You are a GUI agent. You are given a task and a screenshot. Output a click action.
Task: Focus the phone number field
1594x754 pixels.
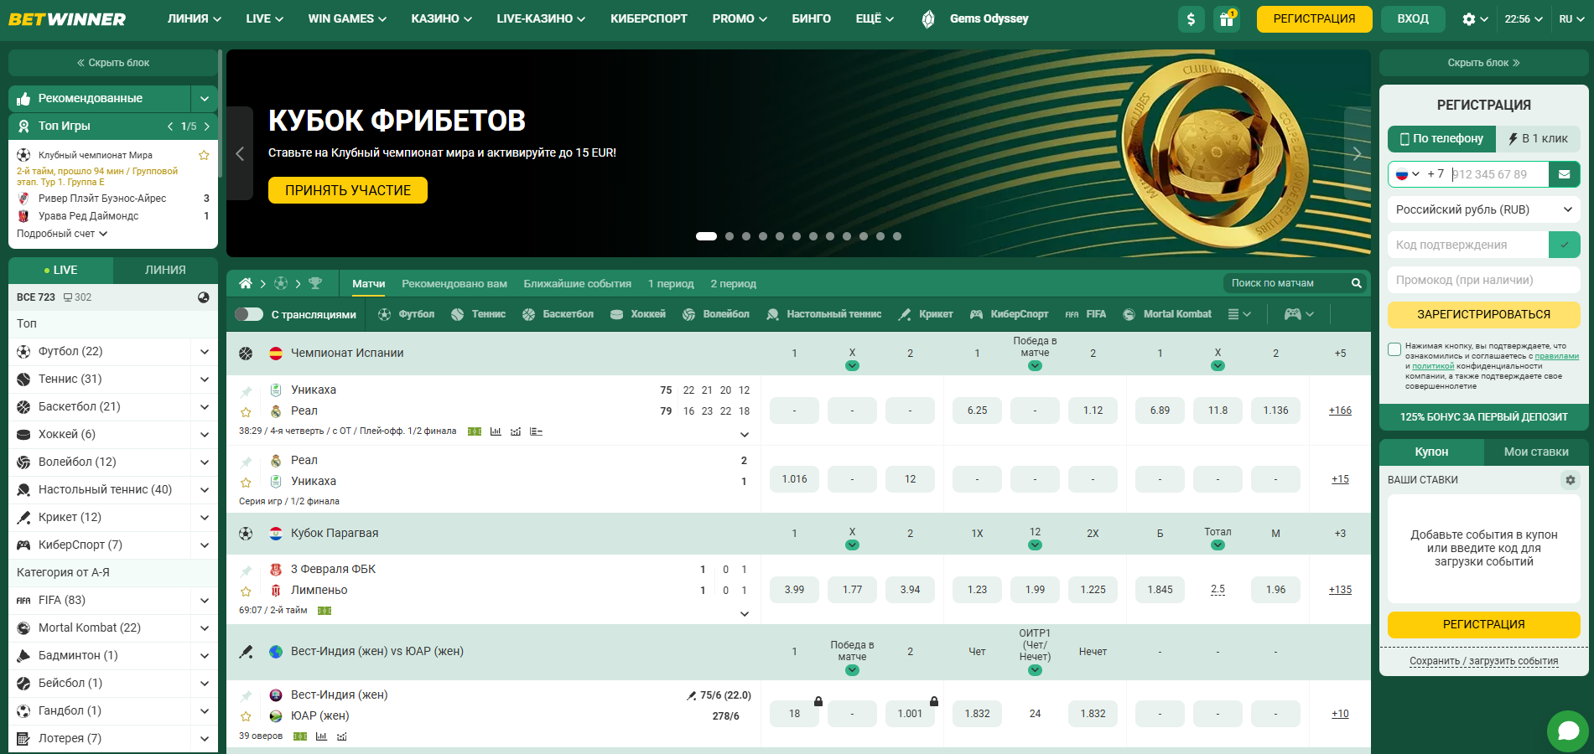(1498, 174)
